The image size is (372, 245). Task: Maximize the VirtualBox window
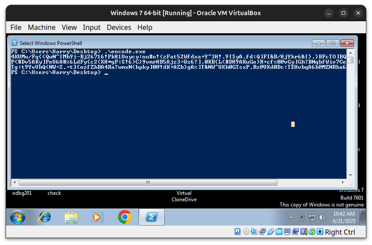pyautogui.click(x=343, y=13)
